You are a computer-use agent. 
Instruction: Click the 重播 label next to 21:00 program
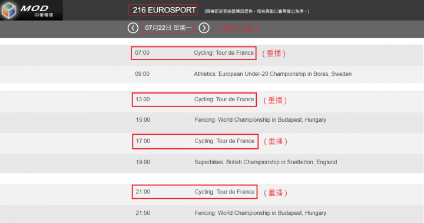pos(275,193)
